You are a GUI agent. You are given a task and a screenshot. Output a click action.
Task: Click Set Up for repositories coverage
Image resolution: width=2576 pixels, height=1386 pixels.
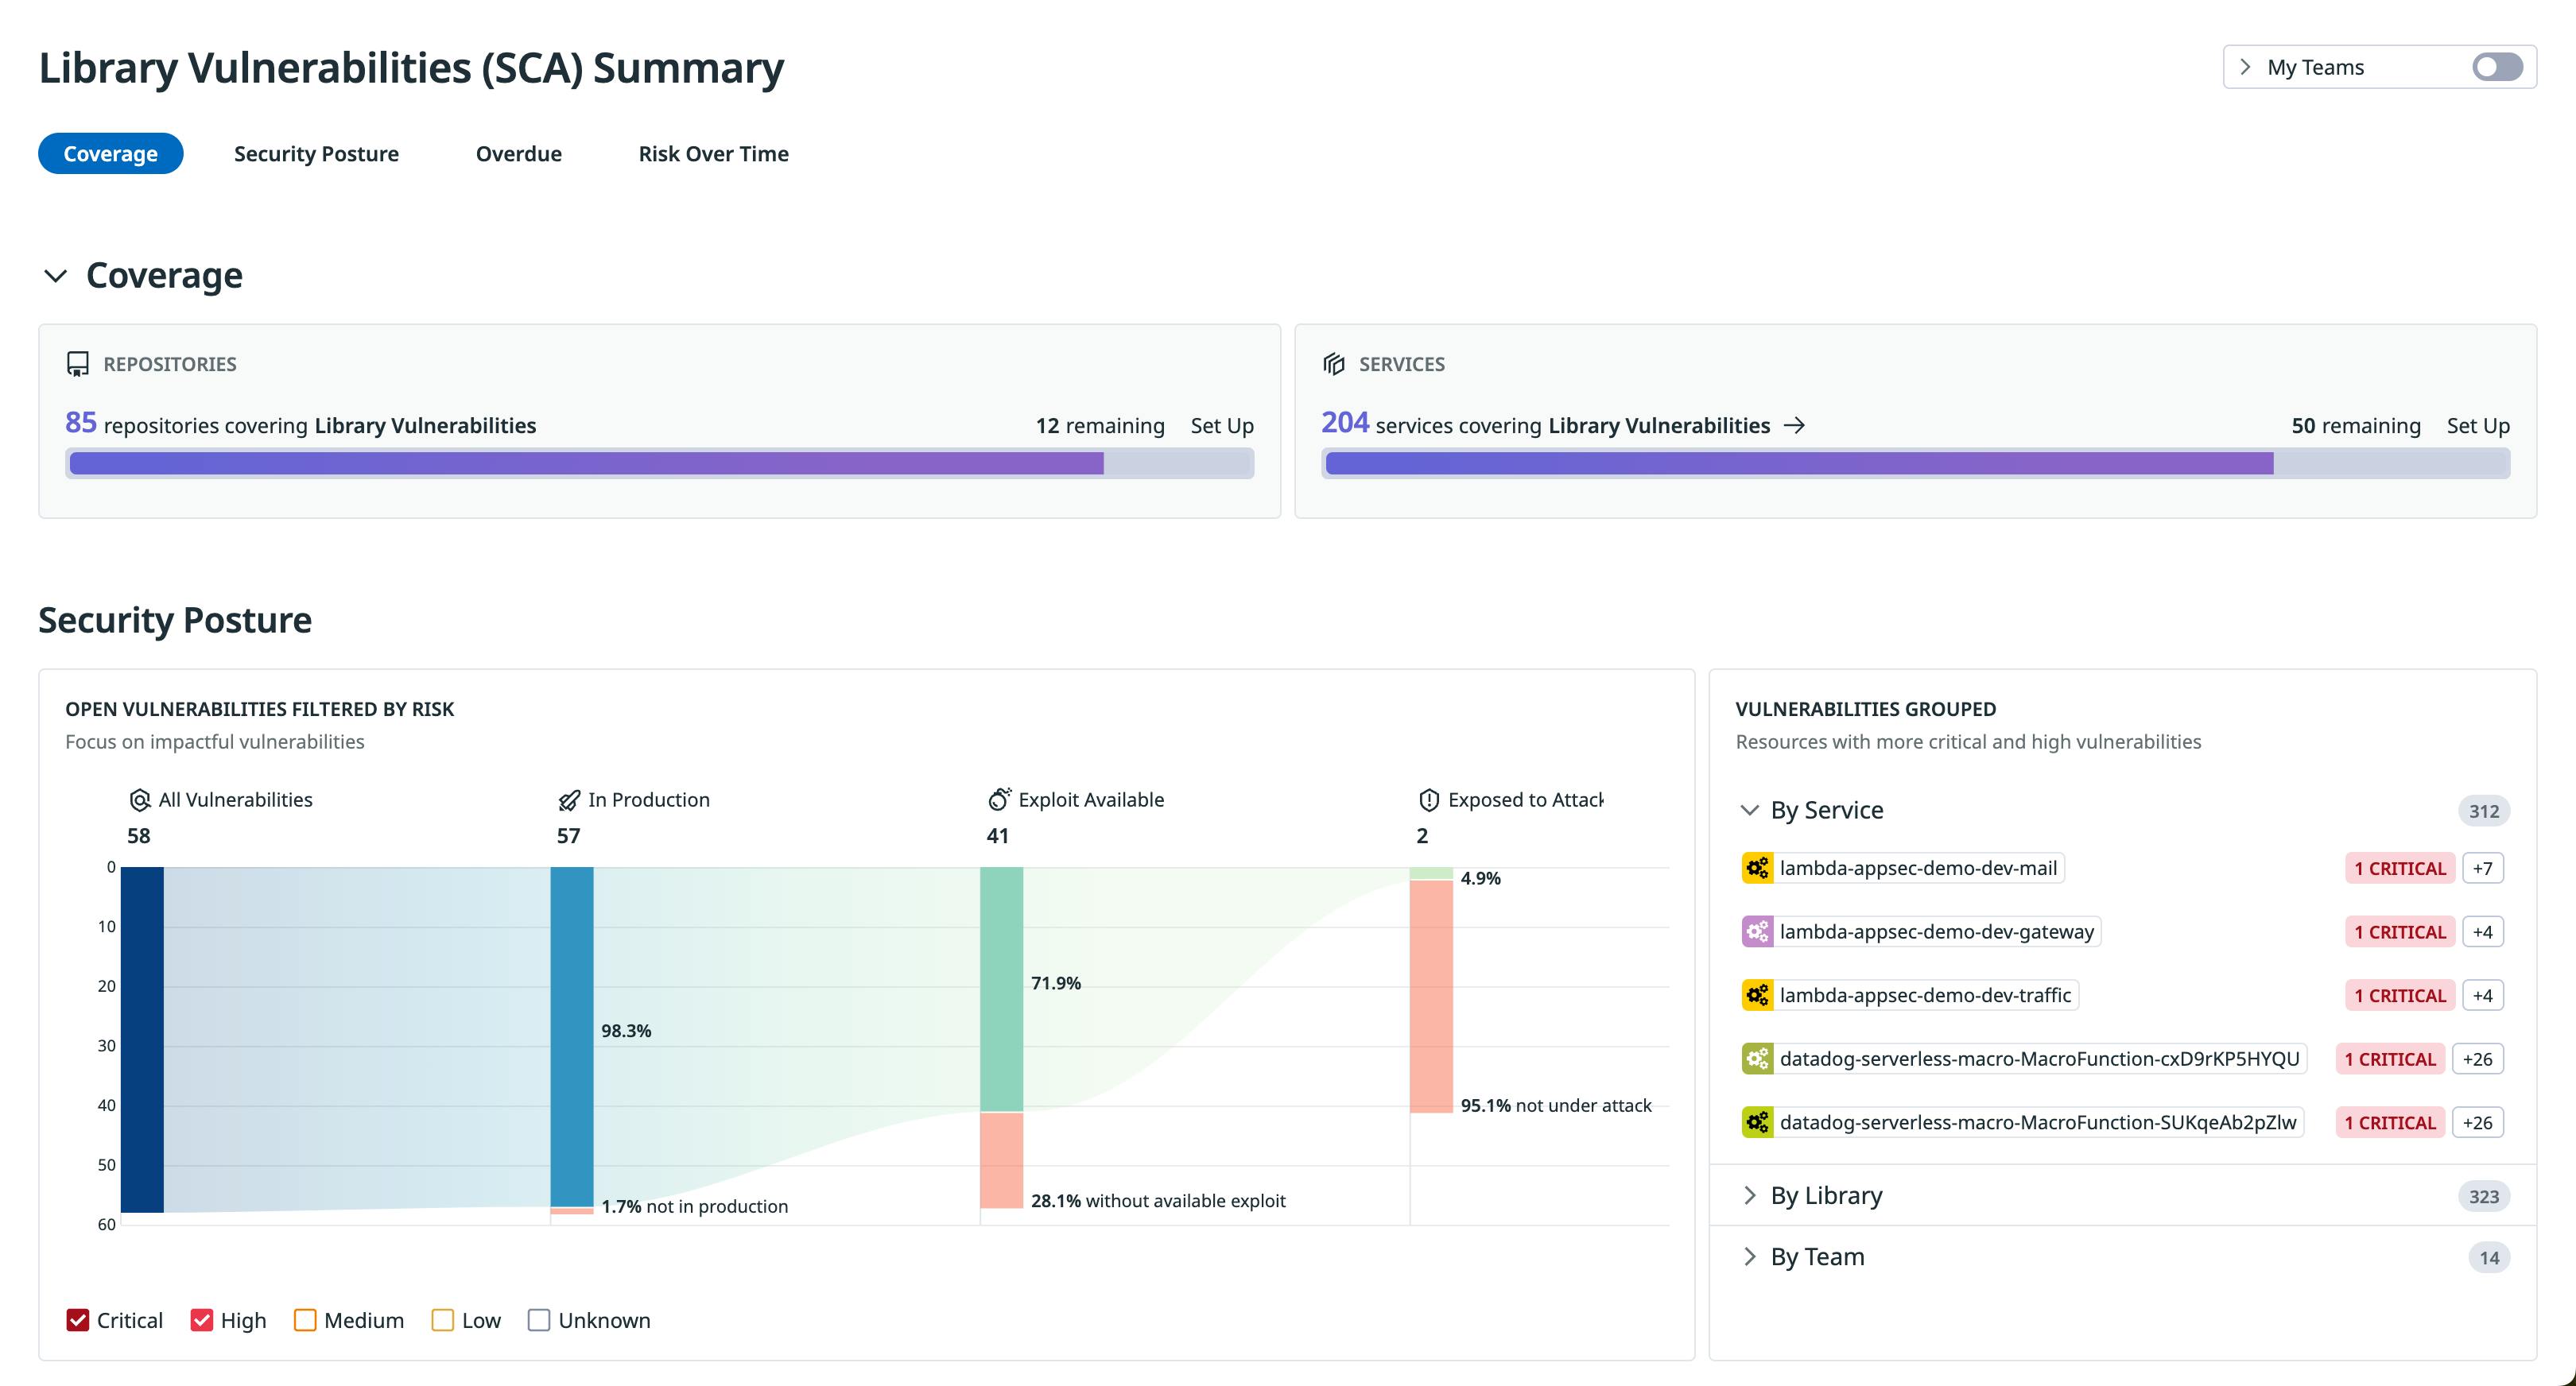[1221, 424]
